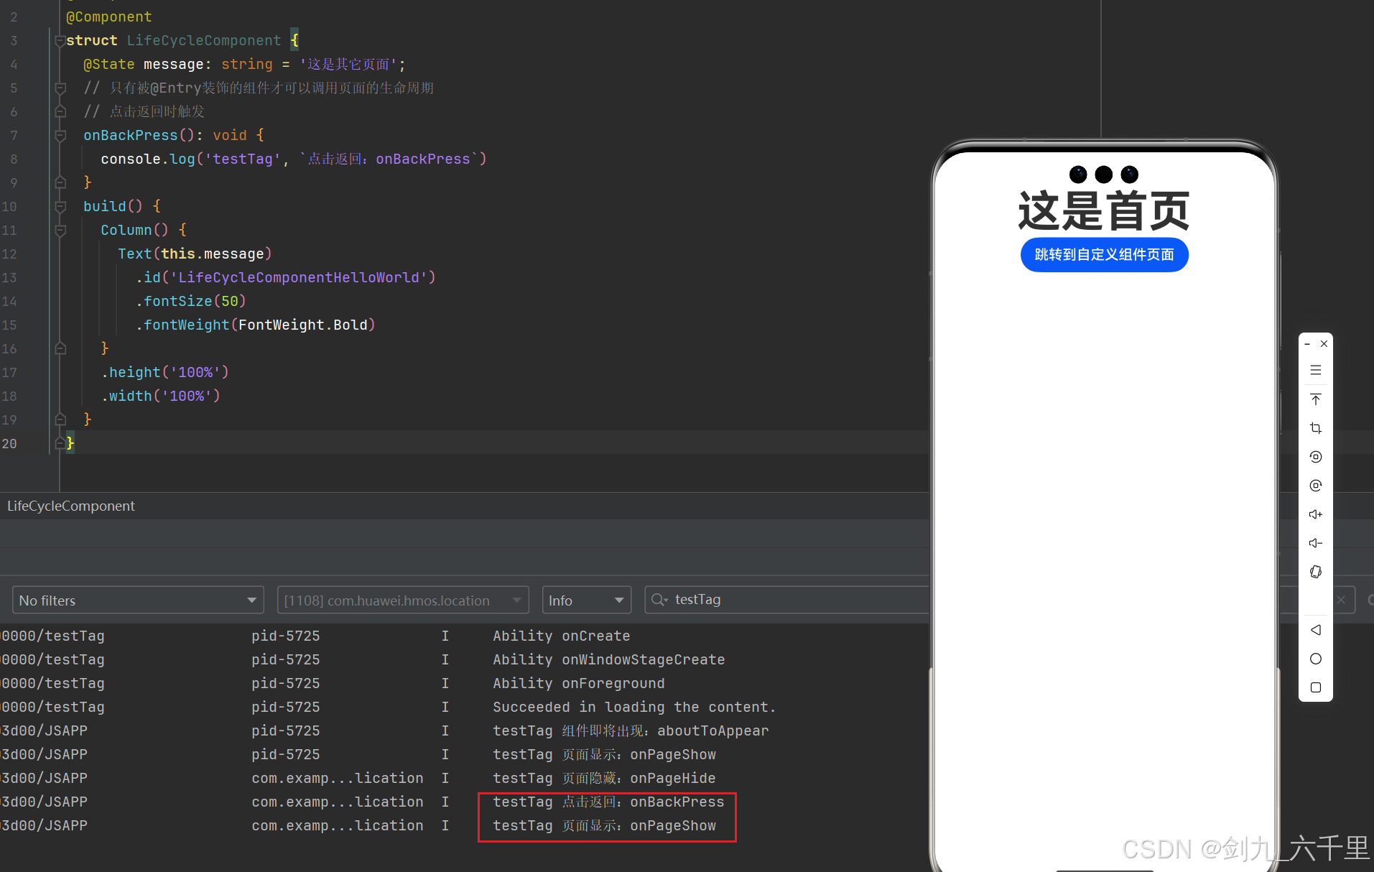Click the LifeCycleComponent breadcrumb
1374x872 pixels.
coord(71,506)
